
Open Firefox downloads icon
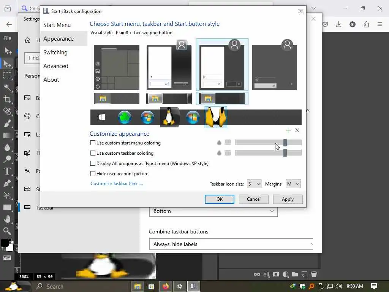tap(338, 24)
